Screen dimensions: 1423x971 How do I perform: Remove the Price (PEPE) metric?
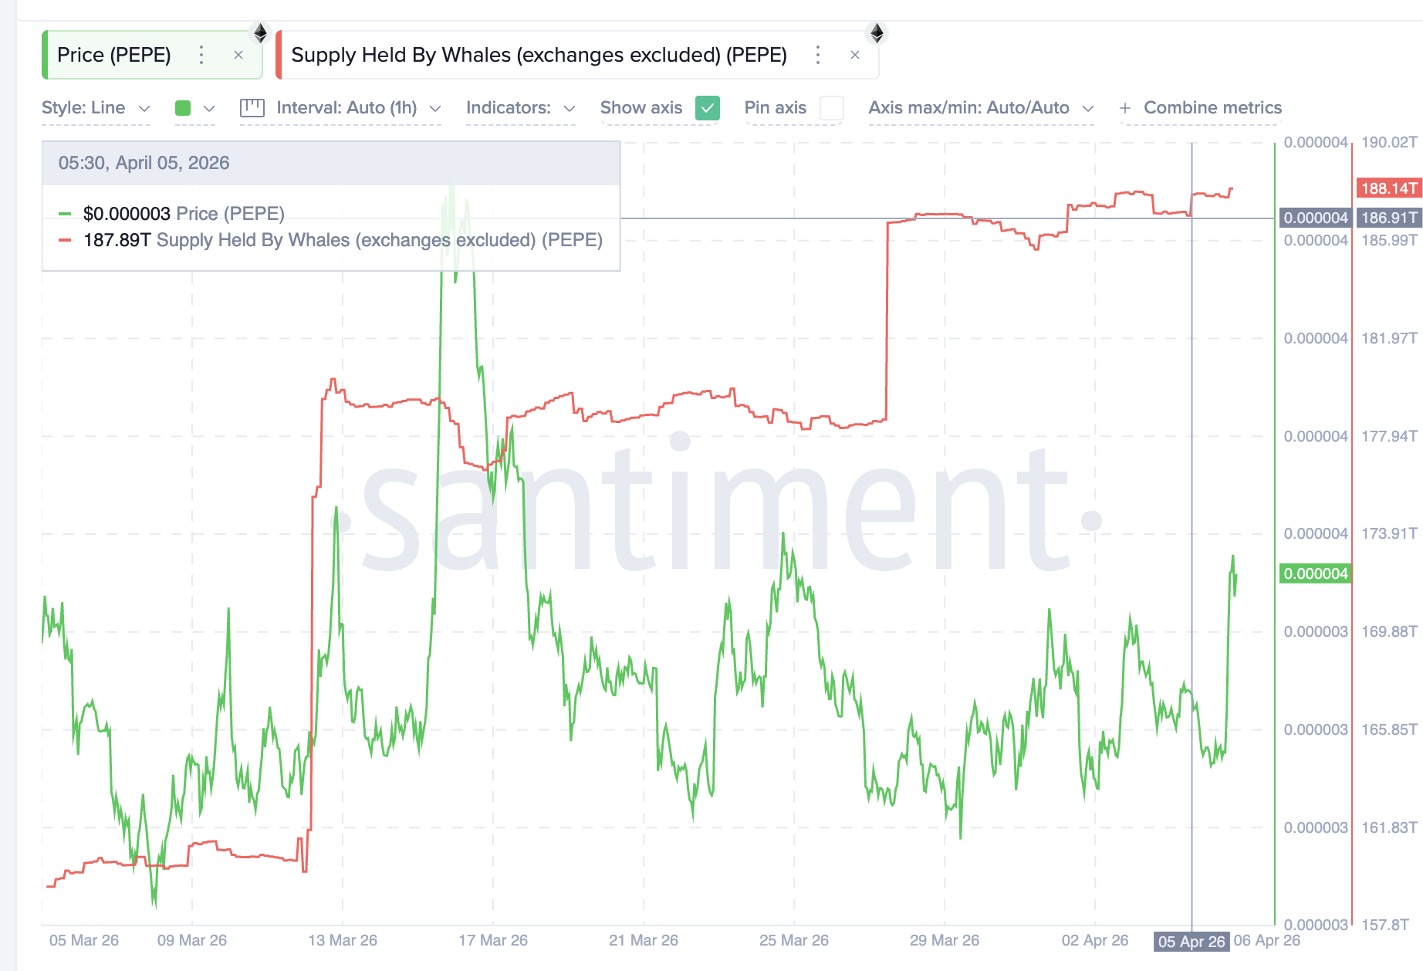pos(238,55)
